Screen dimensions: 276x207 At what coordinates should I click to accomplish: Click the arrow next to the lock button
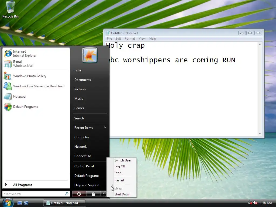click(103, 194)
